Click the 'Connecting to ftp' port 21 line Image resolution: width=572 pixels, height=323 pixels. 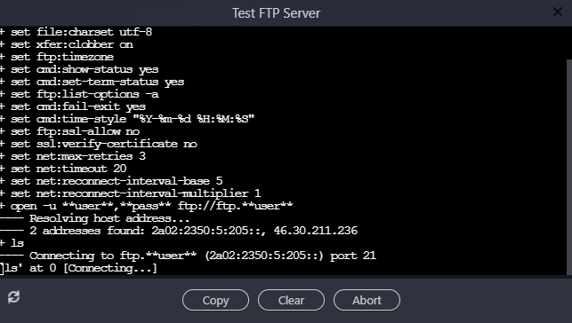coord(189,256)
